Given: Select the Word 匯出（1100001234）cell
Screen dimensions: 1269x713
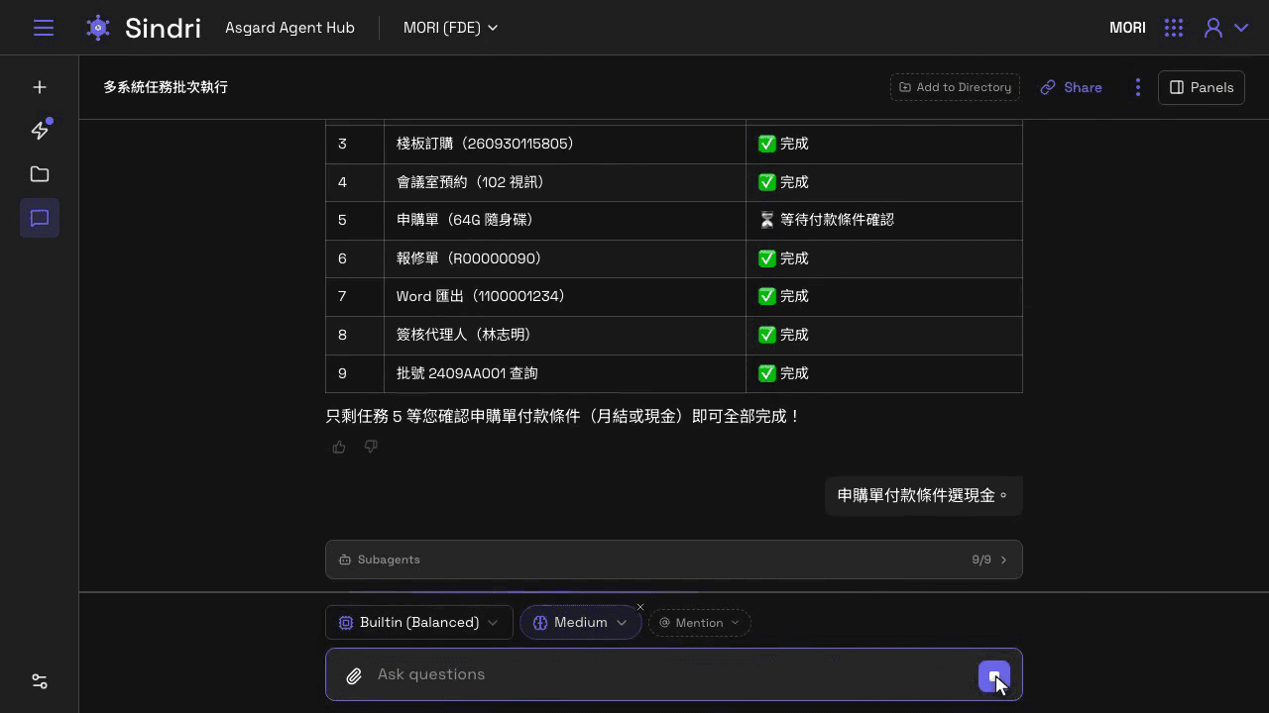Looking at the screenshot, I should (x=565, y=297).
